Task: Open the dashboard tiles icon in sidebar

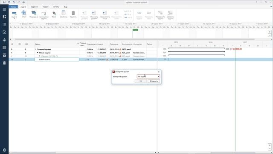Action: (4, 17)
